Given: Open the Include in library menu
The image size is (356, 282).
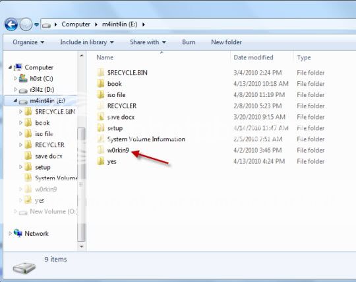Looking at the screenshot, I should pyautogui.click(x=87, y=42).
